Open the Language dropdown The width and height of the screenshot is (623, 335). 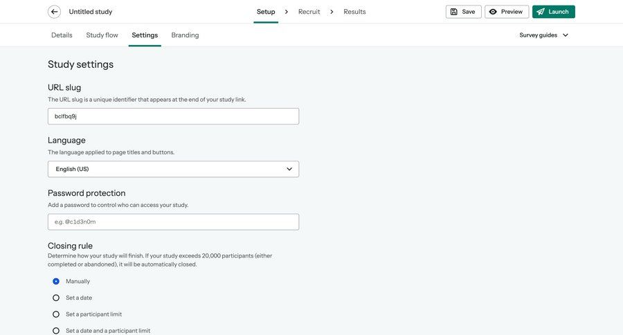(173, 169)
